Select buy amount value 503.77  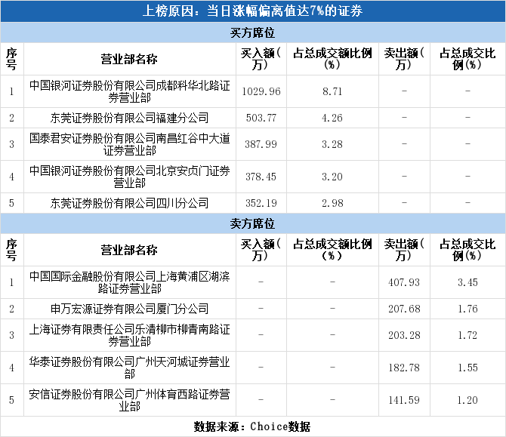click(261, 118)
